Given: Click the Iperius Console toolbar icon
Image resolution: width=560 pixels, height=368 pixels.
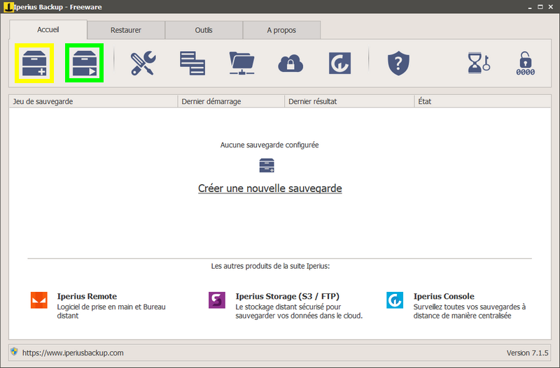Looking at the screenshot, I should (339, 64).
